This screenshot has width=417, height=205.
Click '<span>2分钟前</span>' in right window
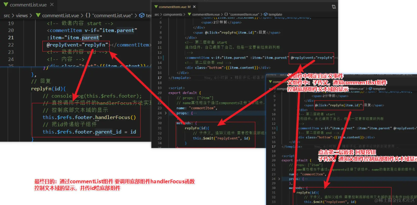tap(330, 96)
